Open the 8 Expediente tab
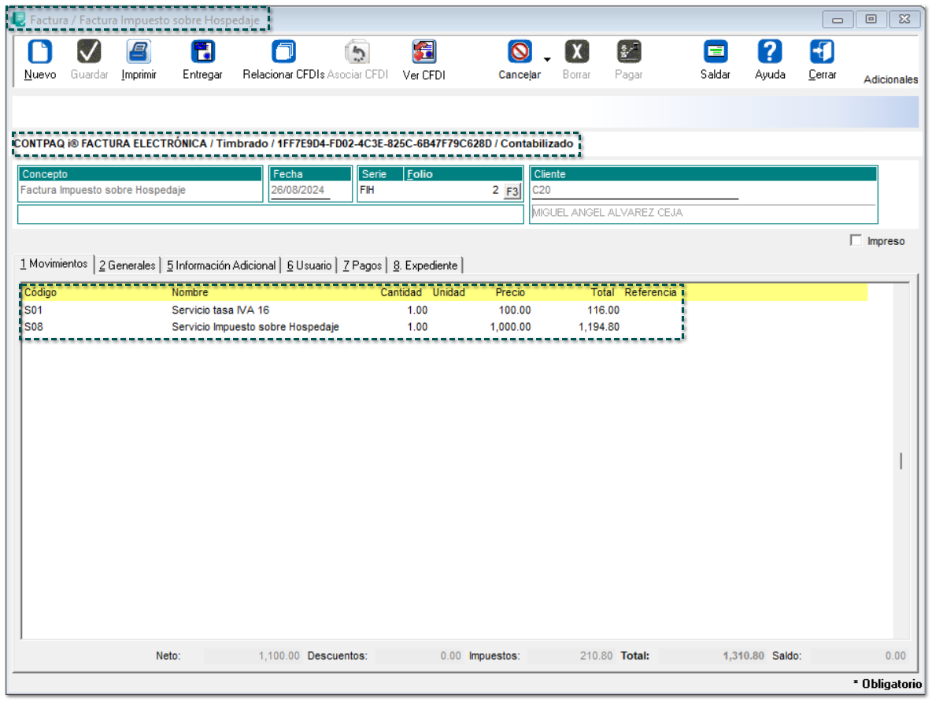 point(425,266)
